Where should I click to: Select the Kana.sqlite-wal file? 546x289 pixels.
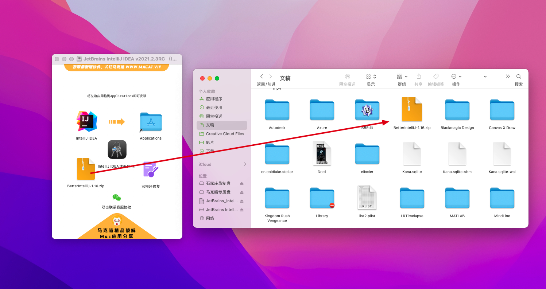click(x=502, y=153)
